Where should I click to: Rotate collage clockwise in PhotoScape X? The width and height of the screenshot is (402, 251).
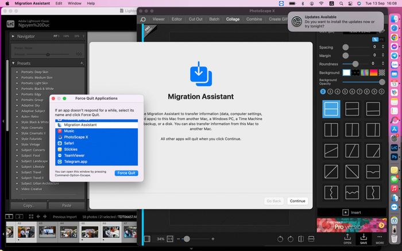tap(291, 239)
